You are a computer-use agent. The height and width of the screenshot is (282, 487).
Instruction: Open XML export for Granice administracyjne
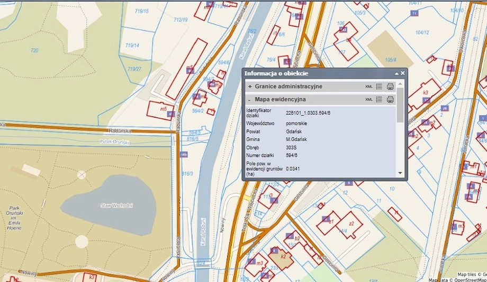369,87
